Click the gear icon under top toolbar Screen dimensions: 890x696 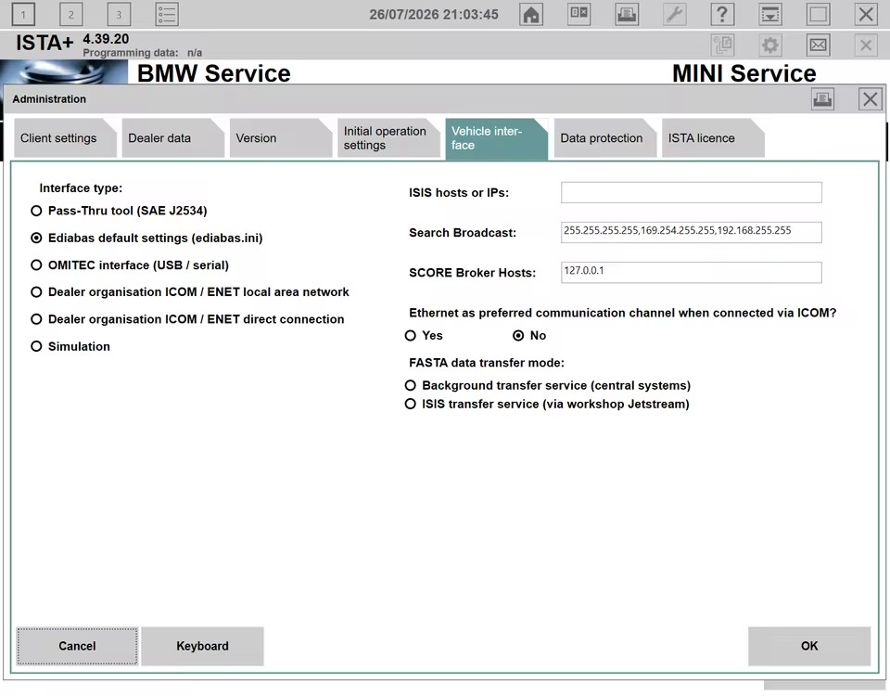pos(770,45)
